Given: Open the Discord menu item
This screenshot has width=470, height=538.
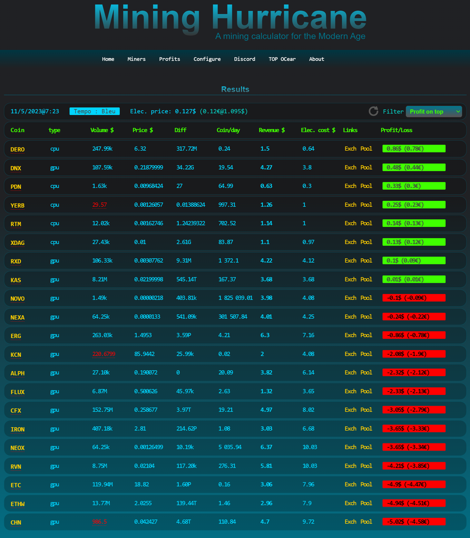Looking at the screenshot, I should [x=245, y=59].
